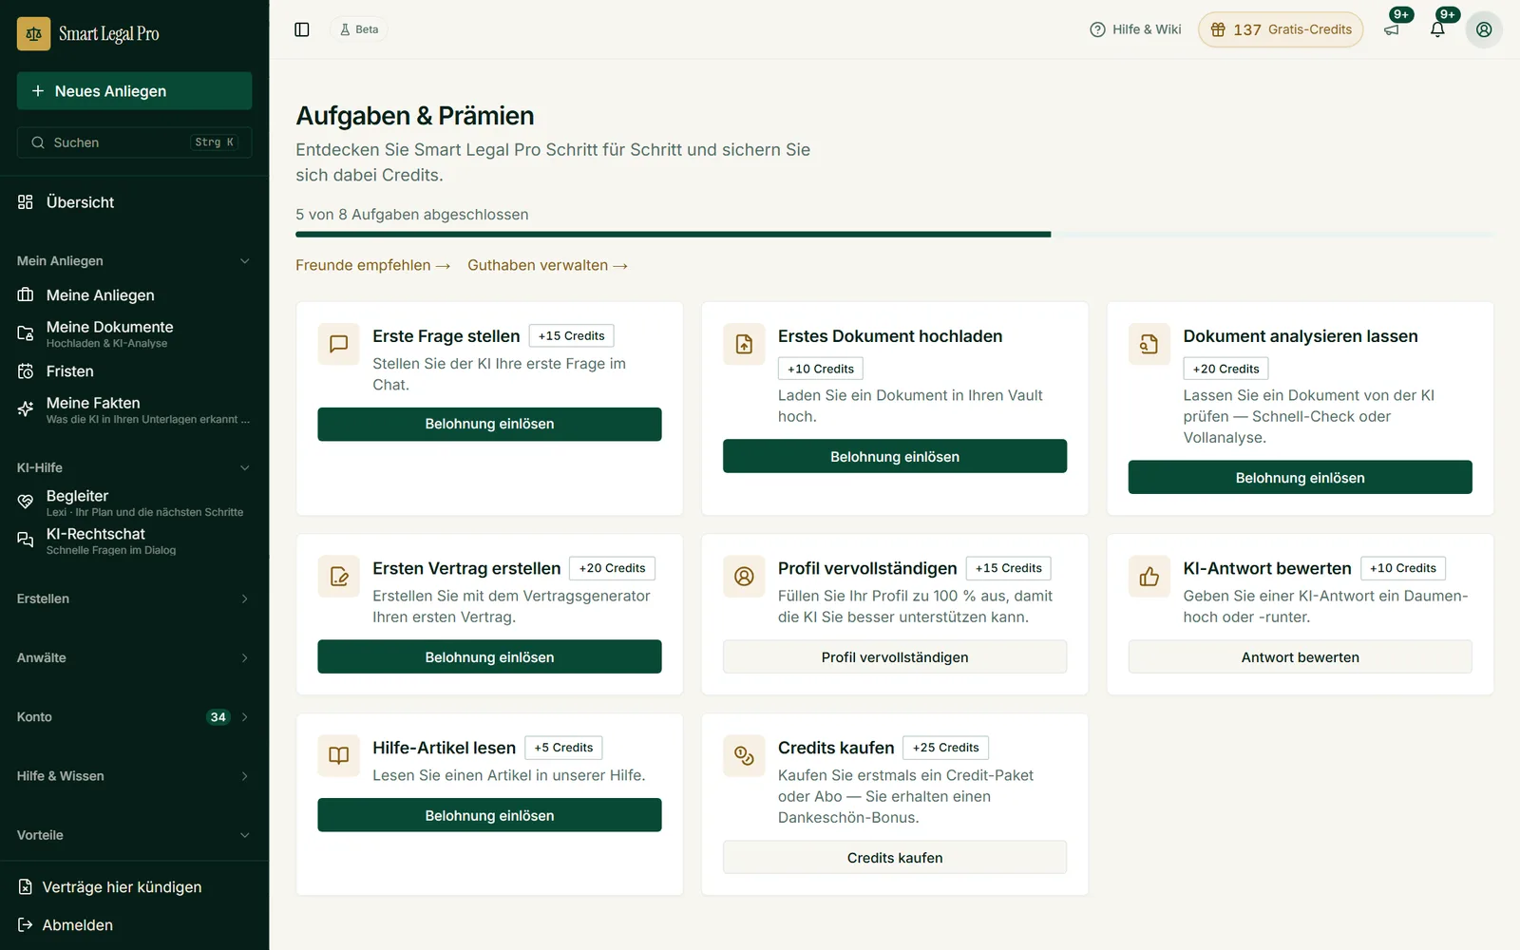Follow the Freunde empfehlen link
Image resolution: width=1520 pixels, height=950 pixels.
372,265
